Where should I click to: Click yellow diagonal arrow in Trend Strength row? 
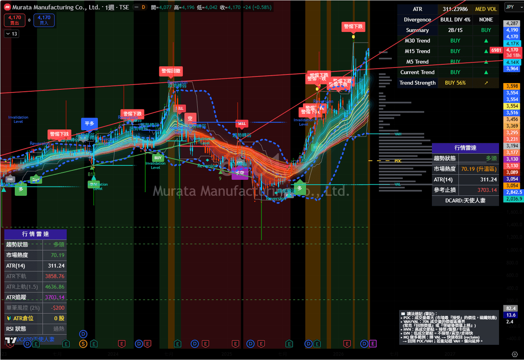coord(486,83)
